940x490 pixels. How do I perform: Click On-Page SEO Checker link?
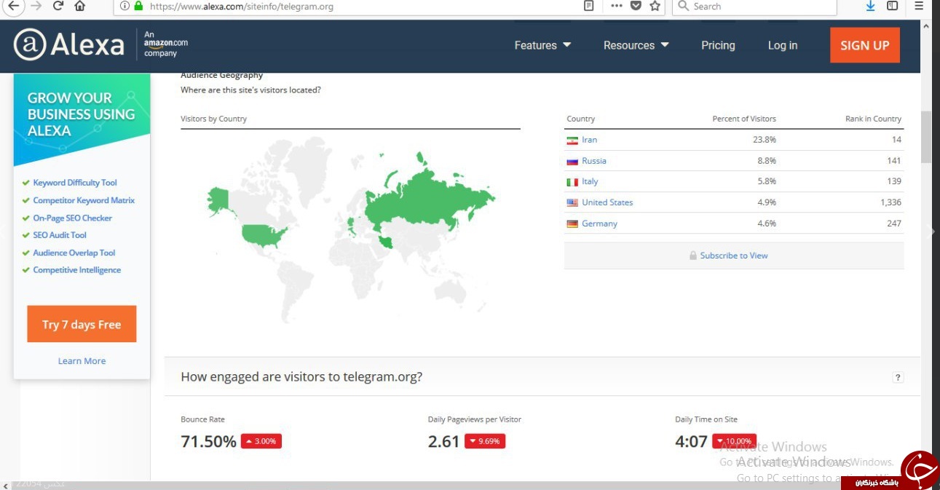(x=72, y=218)
